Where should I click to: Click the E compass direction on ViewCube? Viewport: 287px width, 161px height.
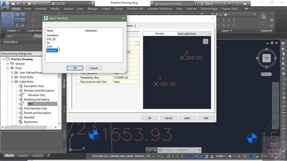275,58
